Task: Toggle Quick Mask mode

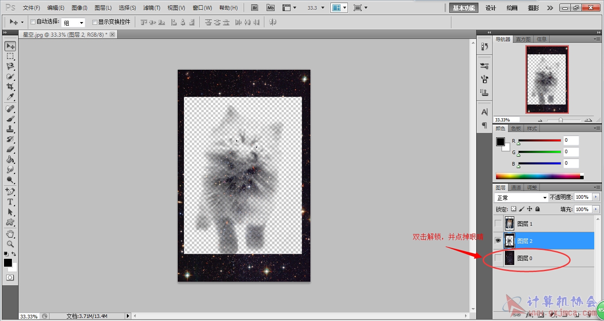Action: pos(10,278)
